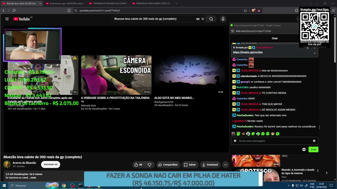Image resolution: width=337 pixels, height=189 pixels.
Task: Bookmark this page in the address bar
Action: pos(69,10)
